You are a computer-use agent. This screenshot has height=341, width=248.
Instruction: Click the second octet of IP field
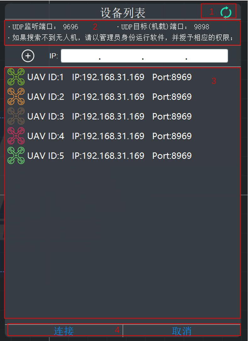[x=121, y=56]
